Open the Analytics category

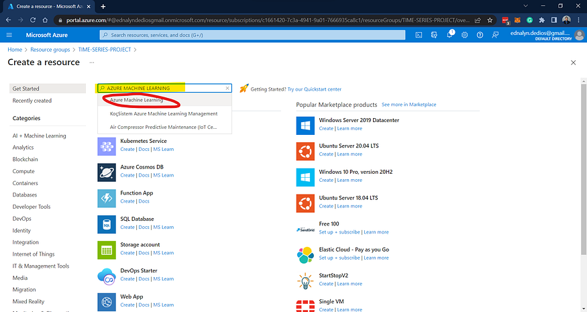(x=23, y=148)
